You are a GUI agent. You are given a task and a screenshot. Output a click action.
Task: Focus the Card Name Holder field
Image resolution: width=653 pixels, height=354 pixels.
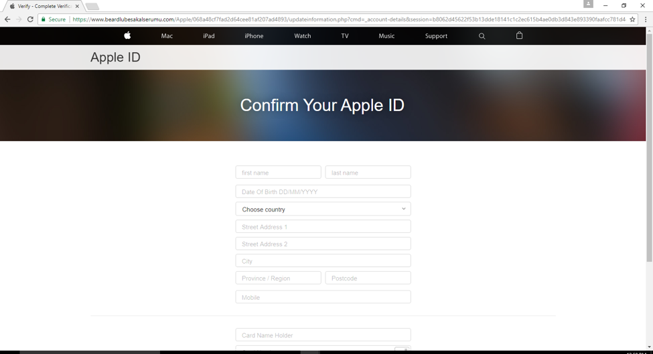pyautogui.click(x=323, y=335)
